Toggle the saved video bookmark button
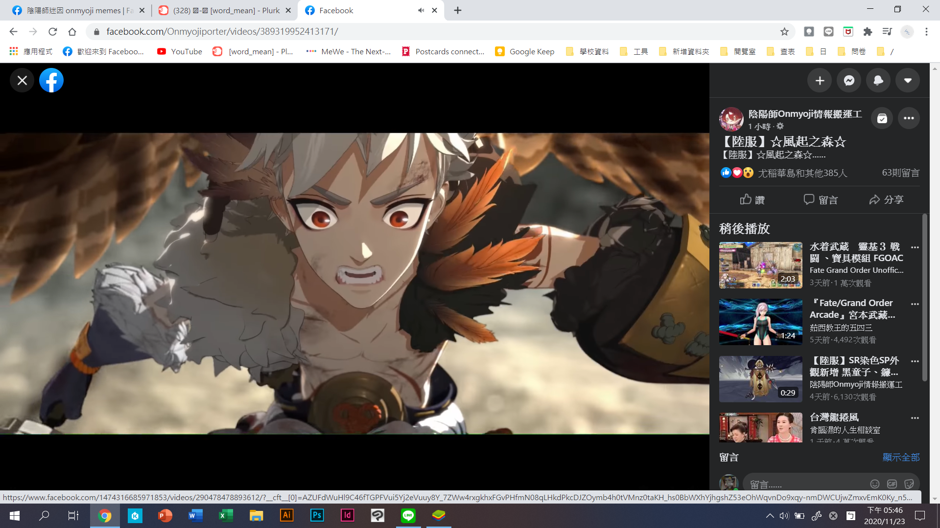940x528 pixels. click(882, 118)
